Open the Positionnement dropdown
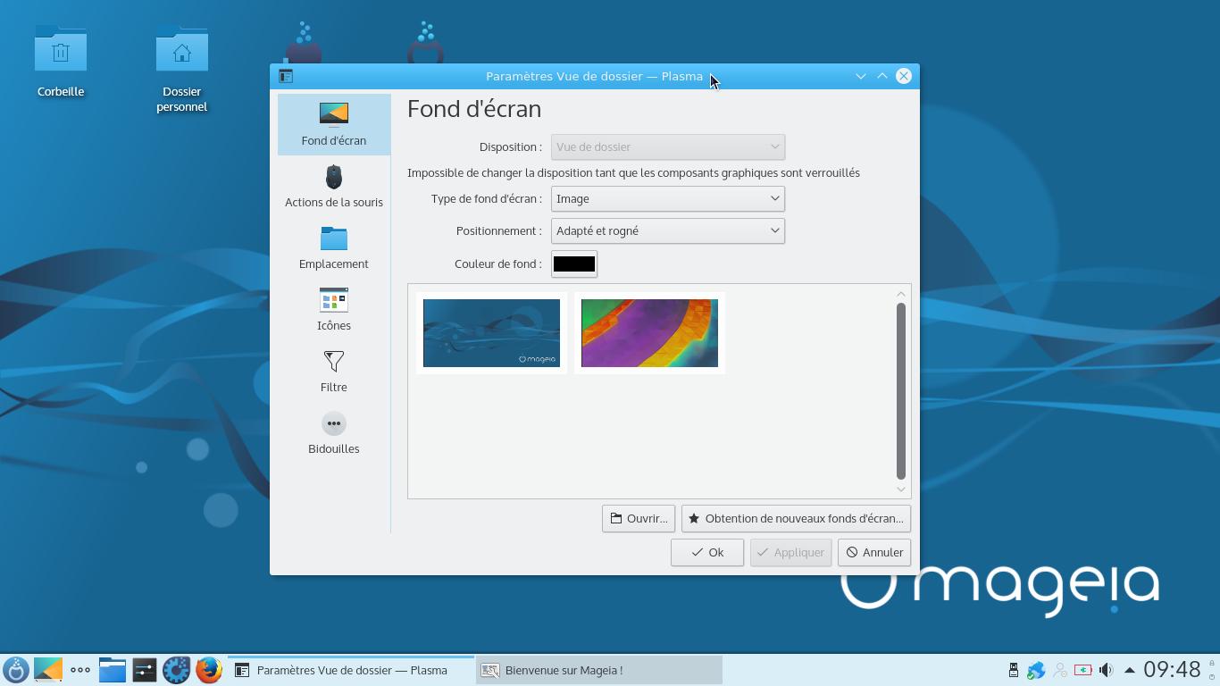1220x686 pixels. [x=668, y=230]
